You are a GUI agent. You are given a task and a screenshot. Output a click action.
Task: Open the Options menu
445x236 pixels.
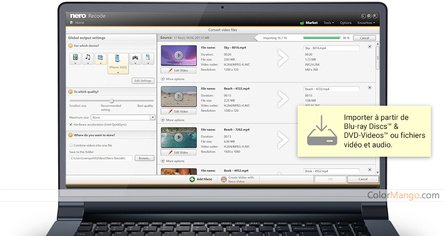(346, 23)
